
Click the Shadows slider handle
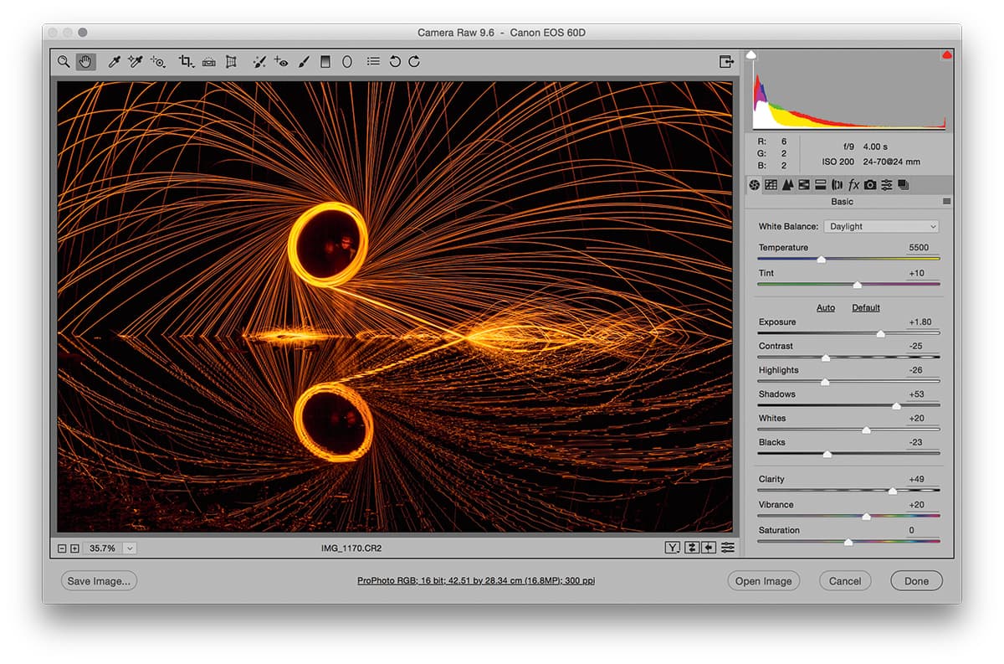[x=896, y=406]
